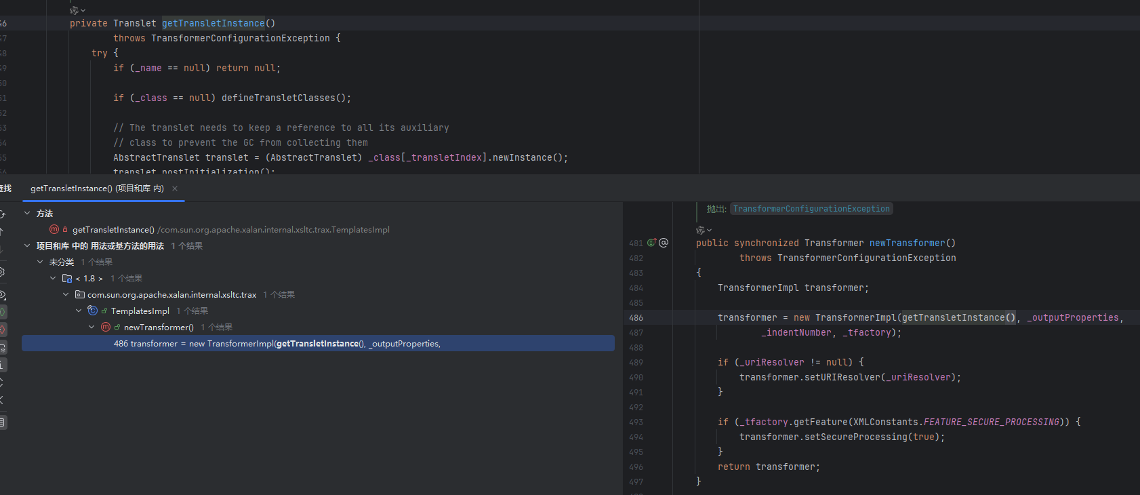This screenshot has width=1140, height=495.
Task: Collapse the 未分类 group node
Action: tap(40, 262)
